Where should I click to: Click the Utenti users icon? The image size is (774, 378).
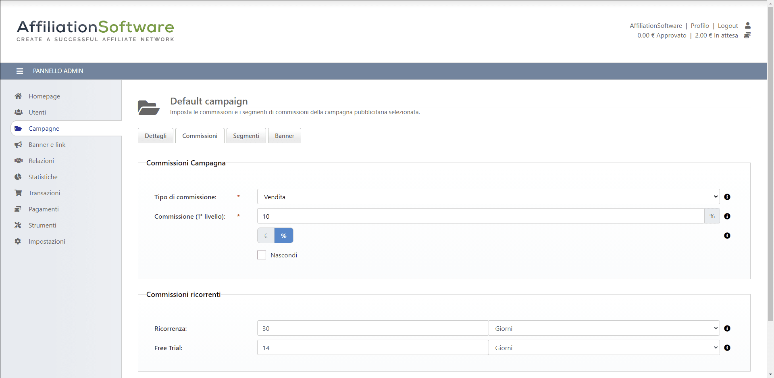coord(18,112)
